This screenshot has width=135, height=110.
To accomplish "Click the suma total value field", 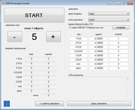I will tap(49, 96).
